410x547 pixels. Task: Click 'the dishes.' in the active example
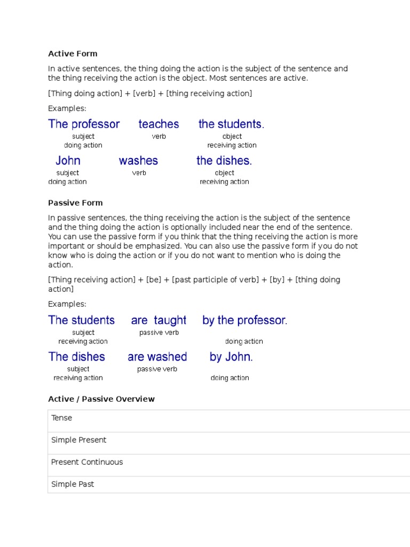224,160
